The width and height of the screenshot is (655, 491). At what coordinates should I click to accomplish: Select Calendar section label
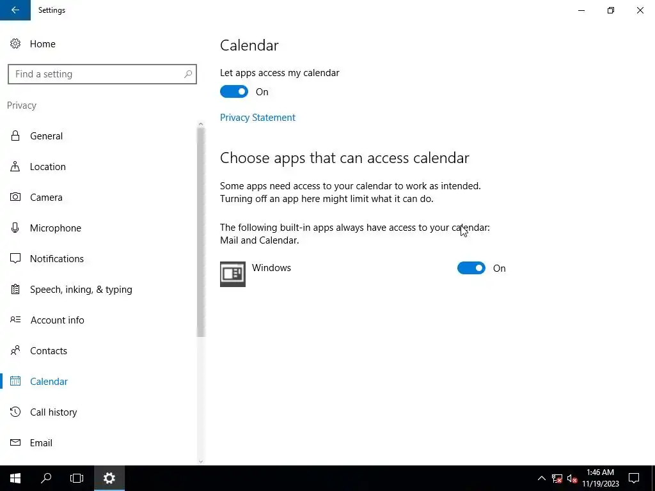point(49,381)
